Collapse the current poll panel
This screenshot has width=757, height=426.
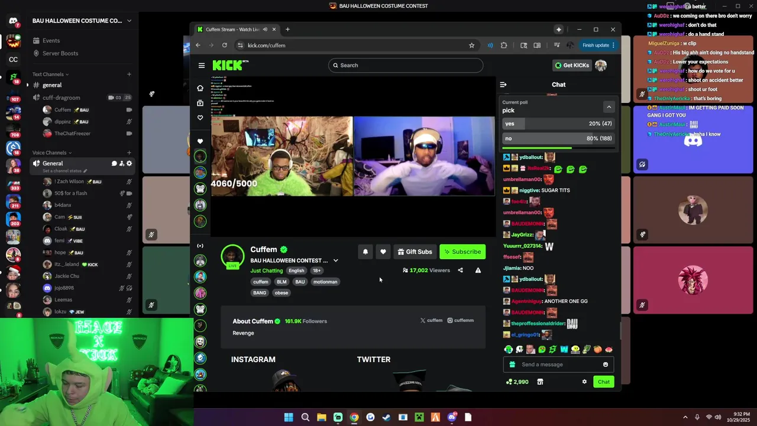[x=609, y=107]
